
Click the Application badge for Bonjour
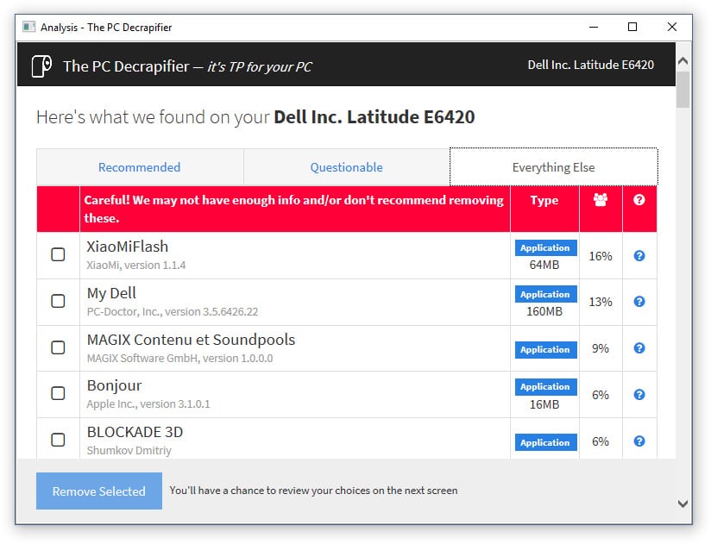point(545,387)
